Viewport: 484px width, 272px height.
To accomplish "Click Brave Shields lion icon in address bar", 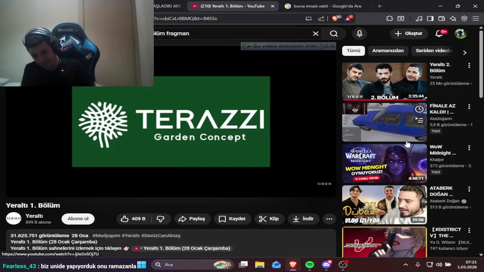I will 335,18.
